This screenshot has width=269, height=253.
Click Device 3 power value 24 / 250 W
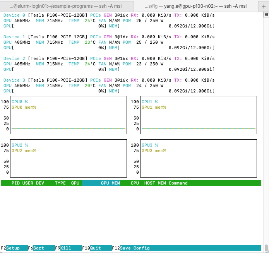150,85
